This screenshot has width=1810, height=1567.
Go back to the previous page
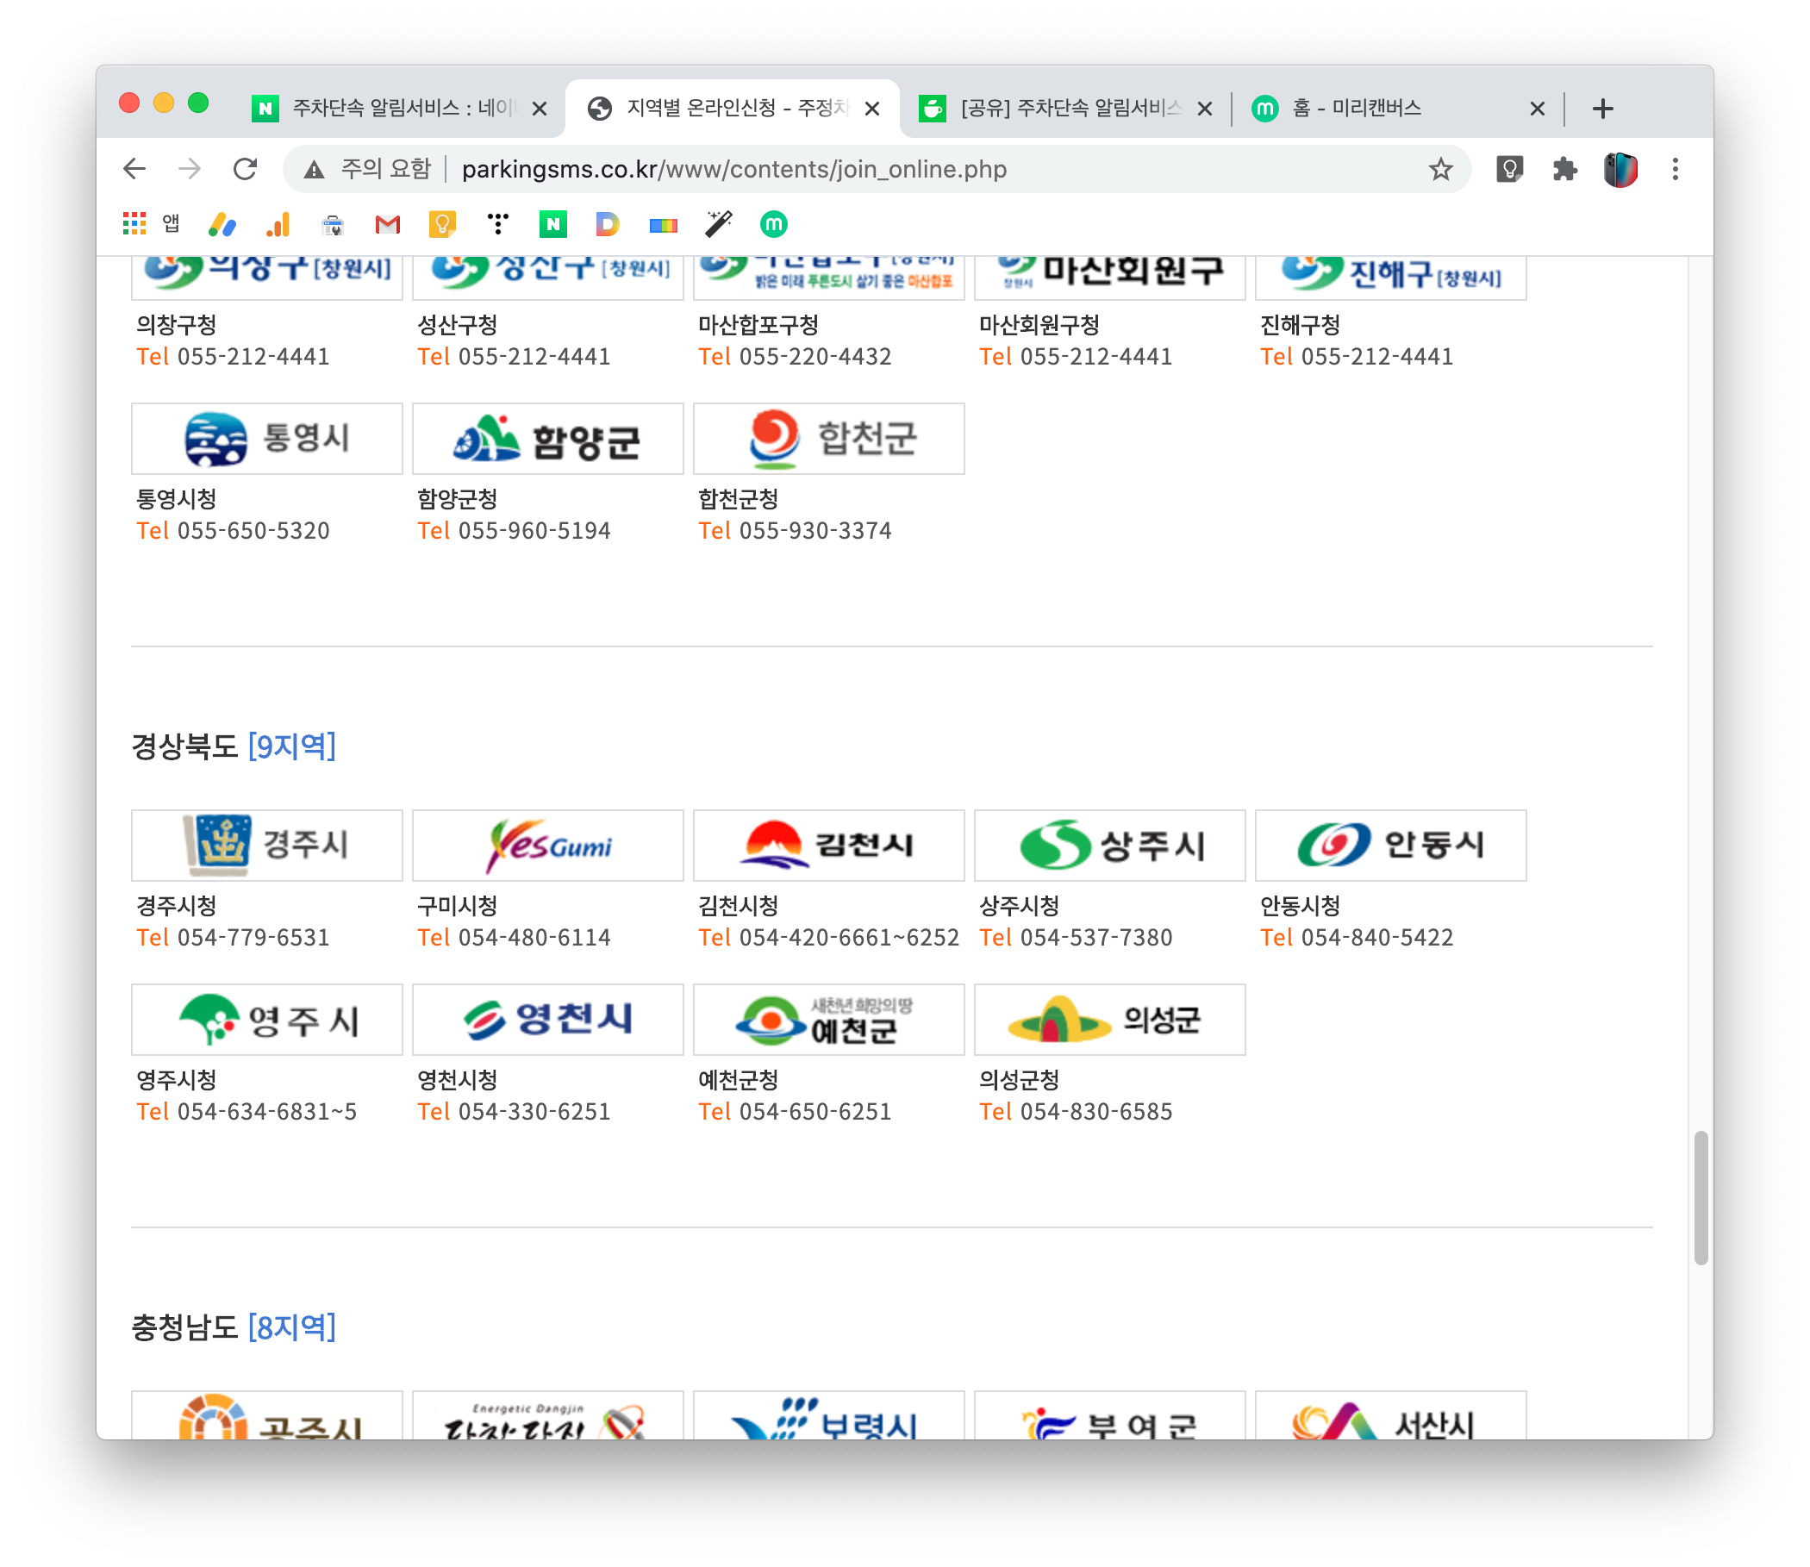click(x=134, y=169)
